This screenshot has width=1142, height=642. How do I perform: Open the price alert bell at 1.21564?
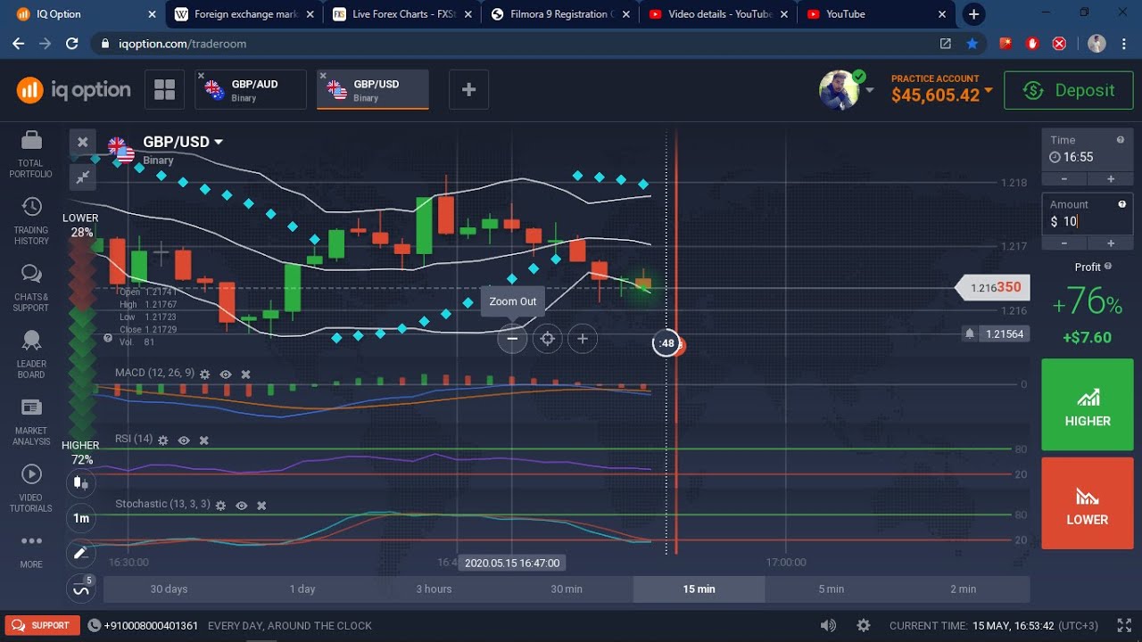970,333
